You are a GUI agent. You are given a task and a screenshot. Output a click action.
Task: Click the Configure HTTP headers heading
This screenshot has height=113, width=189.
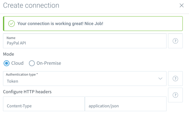(x=27, y=92)
